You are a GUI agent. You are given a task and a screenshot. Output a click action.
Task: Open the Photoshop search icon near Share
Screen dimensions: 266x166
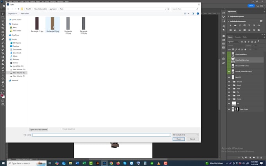pos(257,6)
